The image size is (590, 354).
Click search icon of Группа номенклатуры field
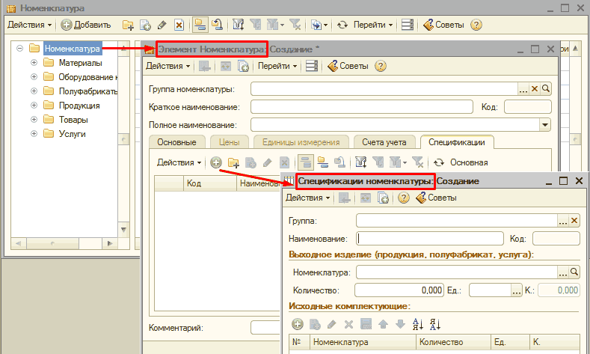(x=546, y=89)
